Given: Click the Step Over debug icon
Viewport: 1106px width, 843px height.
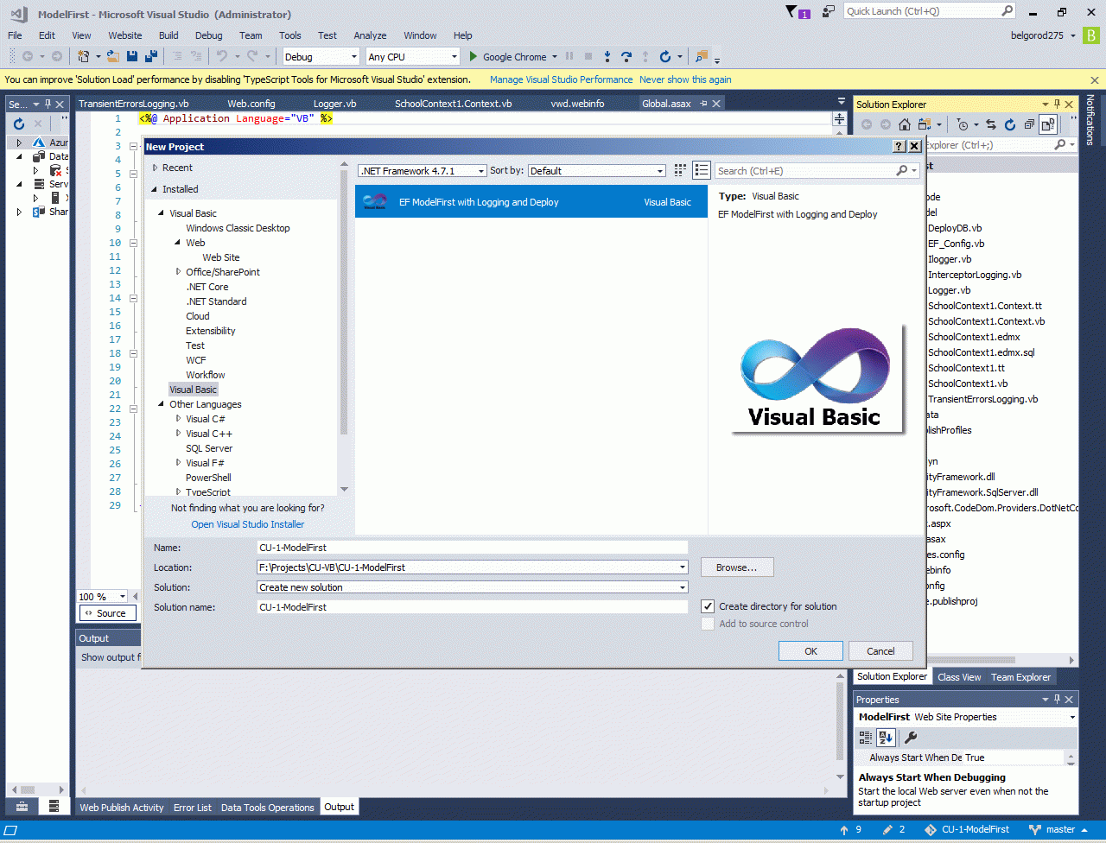Looking at the screenshot, I should click(x=626, y=57).
